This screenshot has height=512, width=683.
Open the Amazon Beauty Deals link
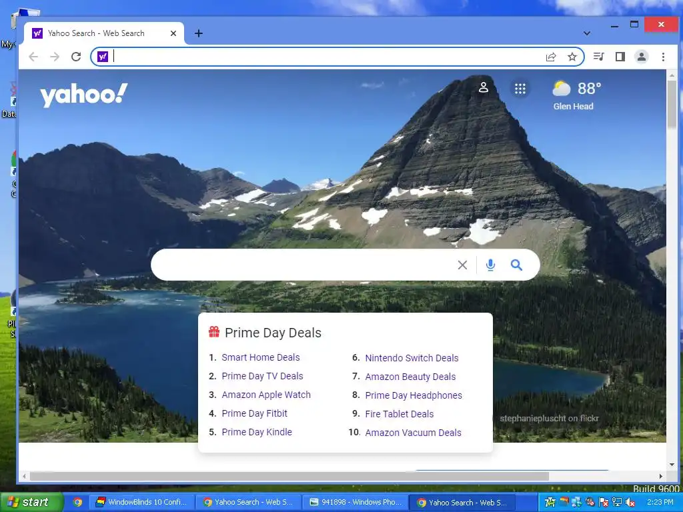pyautogui.click(x=410, y=377)
